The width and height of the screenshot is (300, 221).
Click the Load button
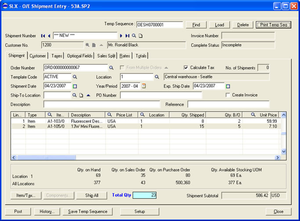click(220, 25)
